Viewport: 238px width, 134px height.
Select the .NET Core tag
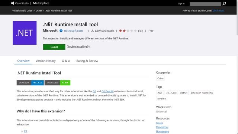pyautogui.click(x=171, y=93)
